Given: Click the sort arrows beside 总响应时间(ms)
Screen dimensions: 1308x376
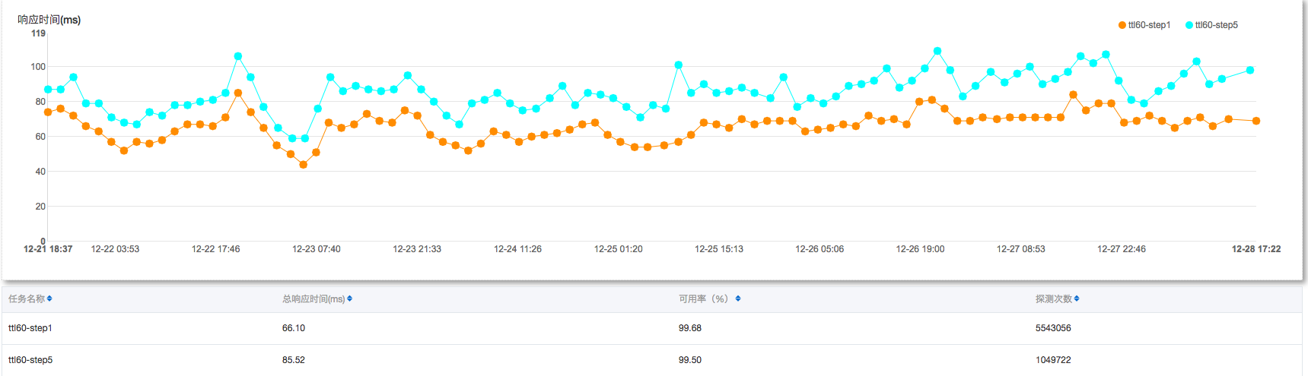Looking at the screenshot, I should click(349, 299).
